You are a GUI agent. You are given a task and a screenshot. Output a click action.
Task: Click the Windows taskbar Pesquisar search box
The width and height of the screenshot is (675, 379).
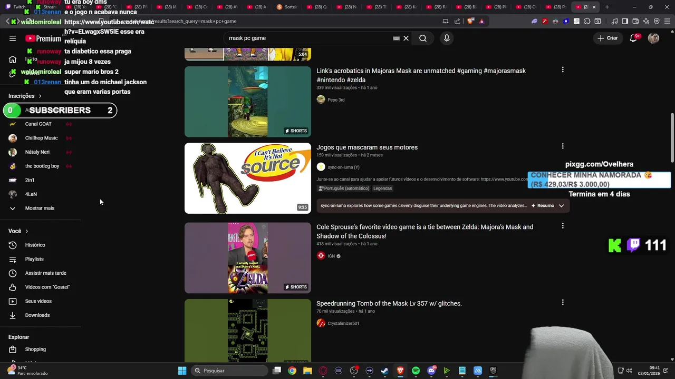coord(229,371)
